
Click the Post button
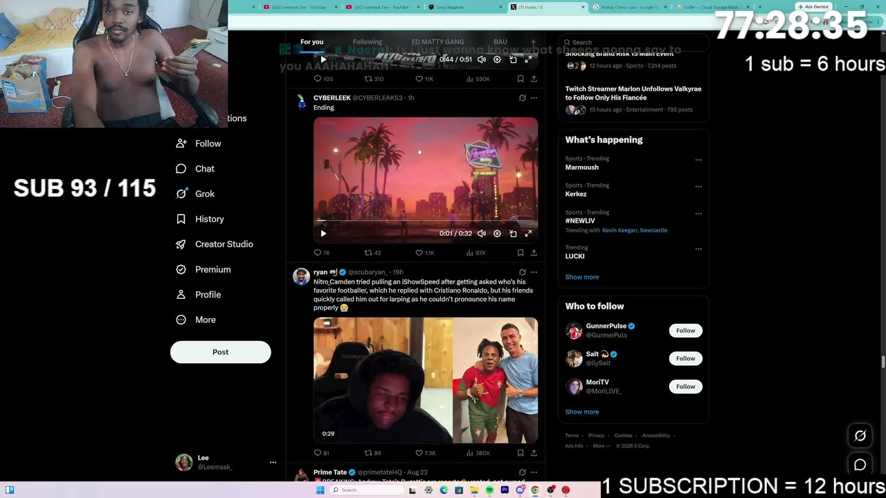pyautogui.click(x=220, y=352)
